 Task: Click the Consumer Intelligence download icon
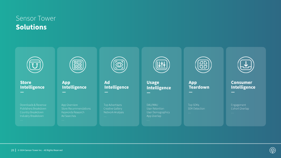246,65
